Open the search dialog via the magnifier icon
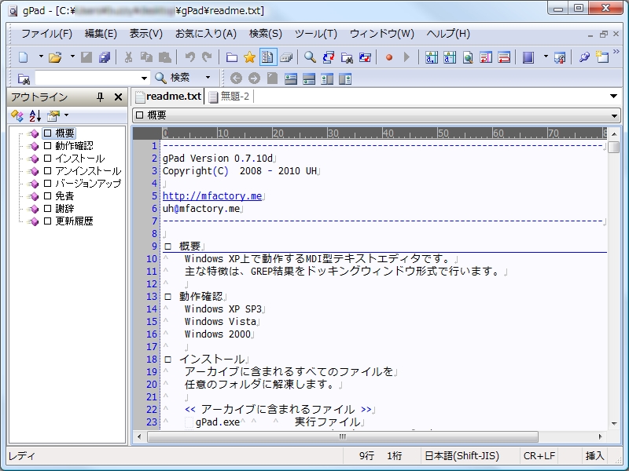The width and height of the screenshot is (629, 471). (x=311, y=57)
